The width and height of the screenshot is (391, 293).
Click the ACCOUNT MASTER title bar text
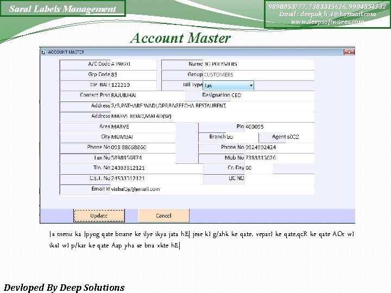tap(66, 52)
